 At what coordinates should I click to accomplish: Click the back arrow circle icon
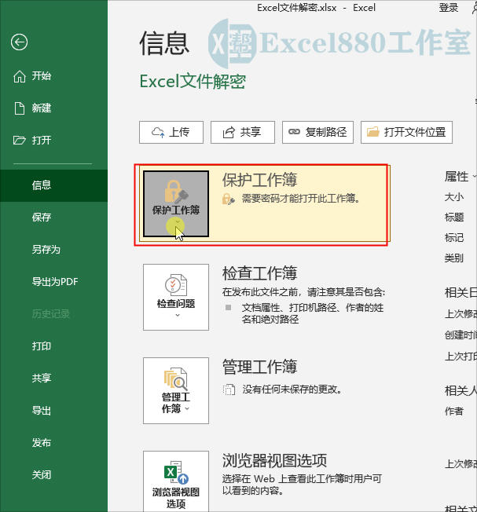pos(19,42)
